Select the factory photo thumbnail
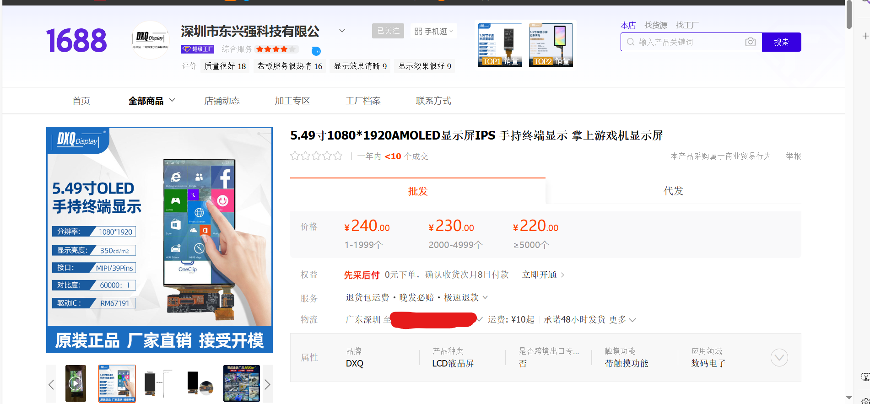This screenshot has height=404, width=870. pos(242,383)
